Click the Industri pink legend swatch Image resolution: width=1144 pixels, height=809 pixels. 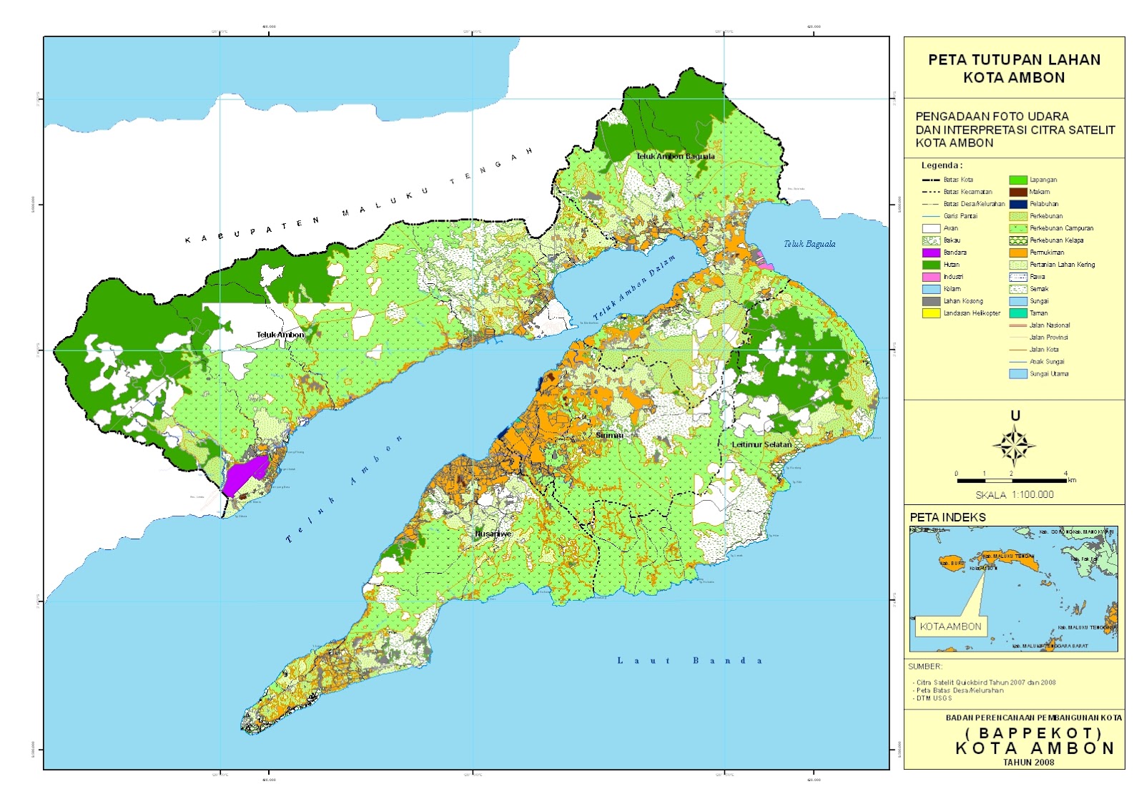click(x=931, y=277)
